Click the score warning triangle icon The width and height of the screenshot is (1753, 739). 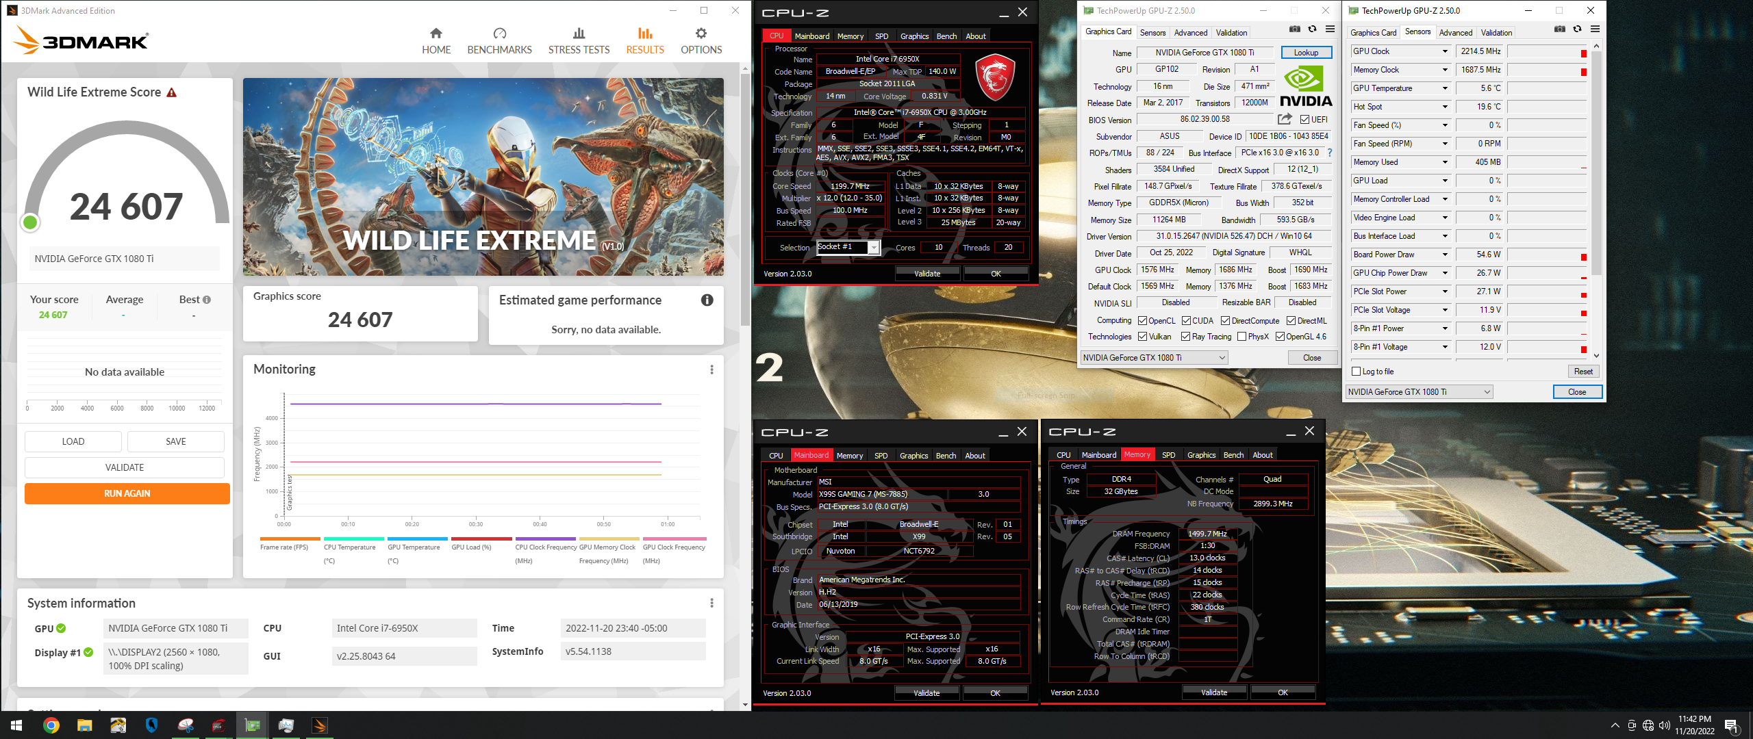point(172,92)
